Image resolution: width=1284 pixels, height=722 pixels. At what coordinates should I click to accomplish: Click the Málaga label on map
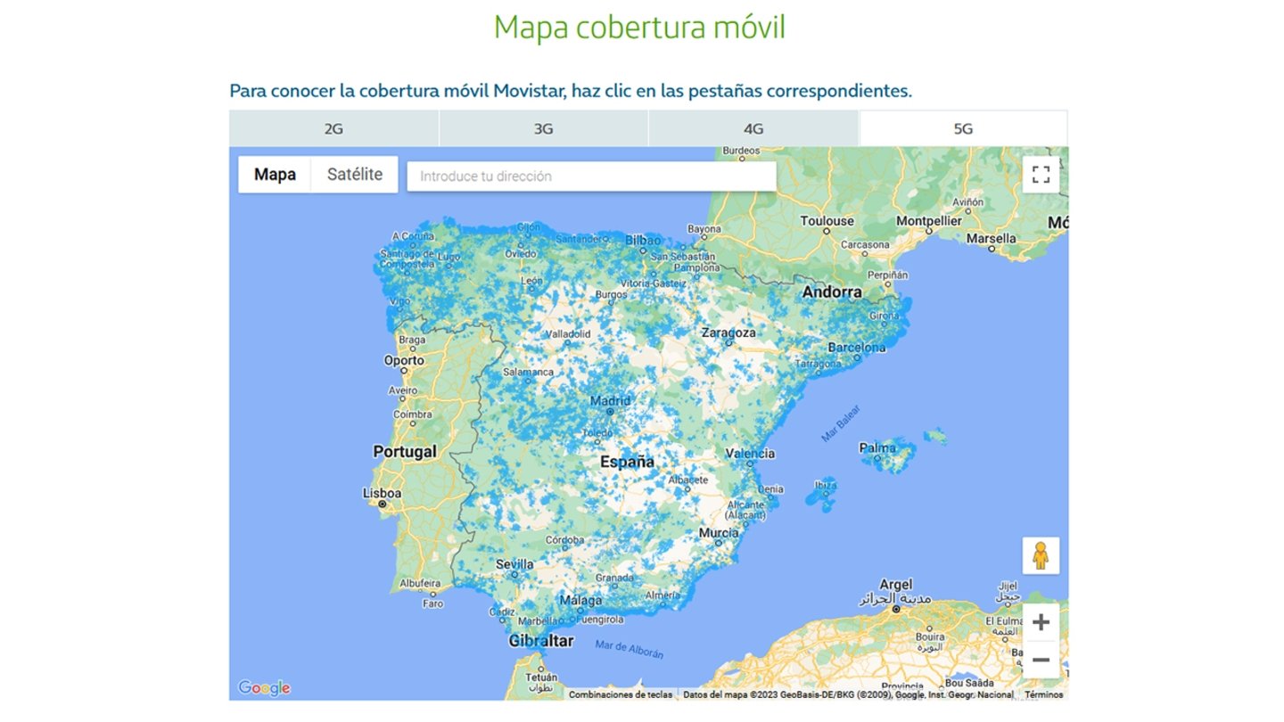(x=580, y=601)
